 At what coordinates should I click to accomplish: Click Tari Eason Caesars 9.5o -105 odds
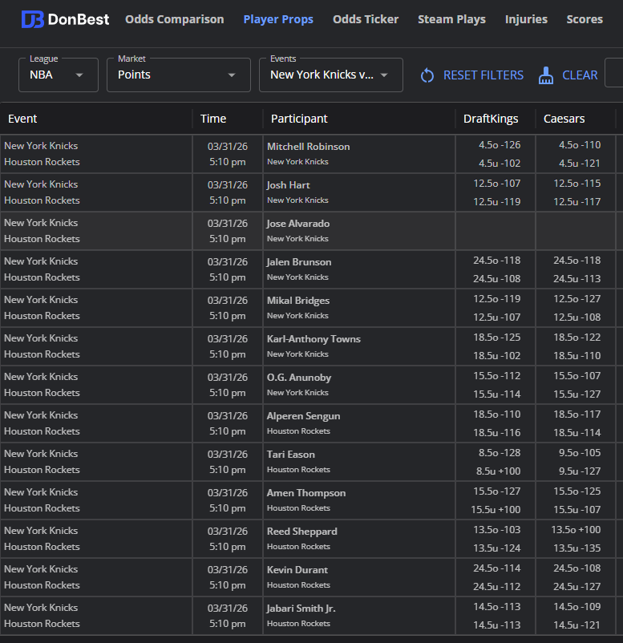580,453
